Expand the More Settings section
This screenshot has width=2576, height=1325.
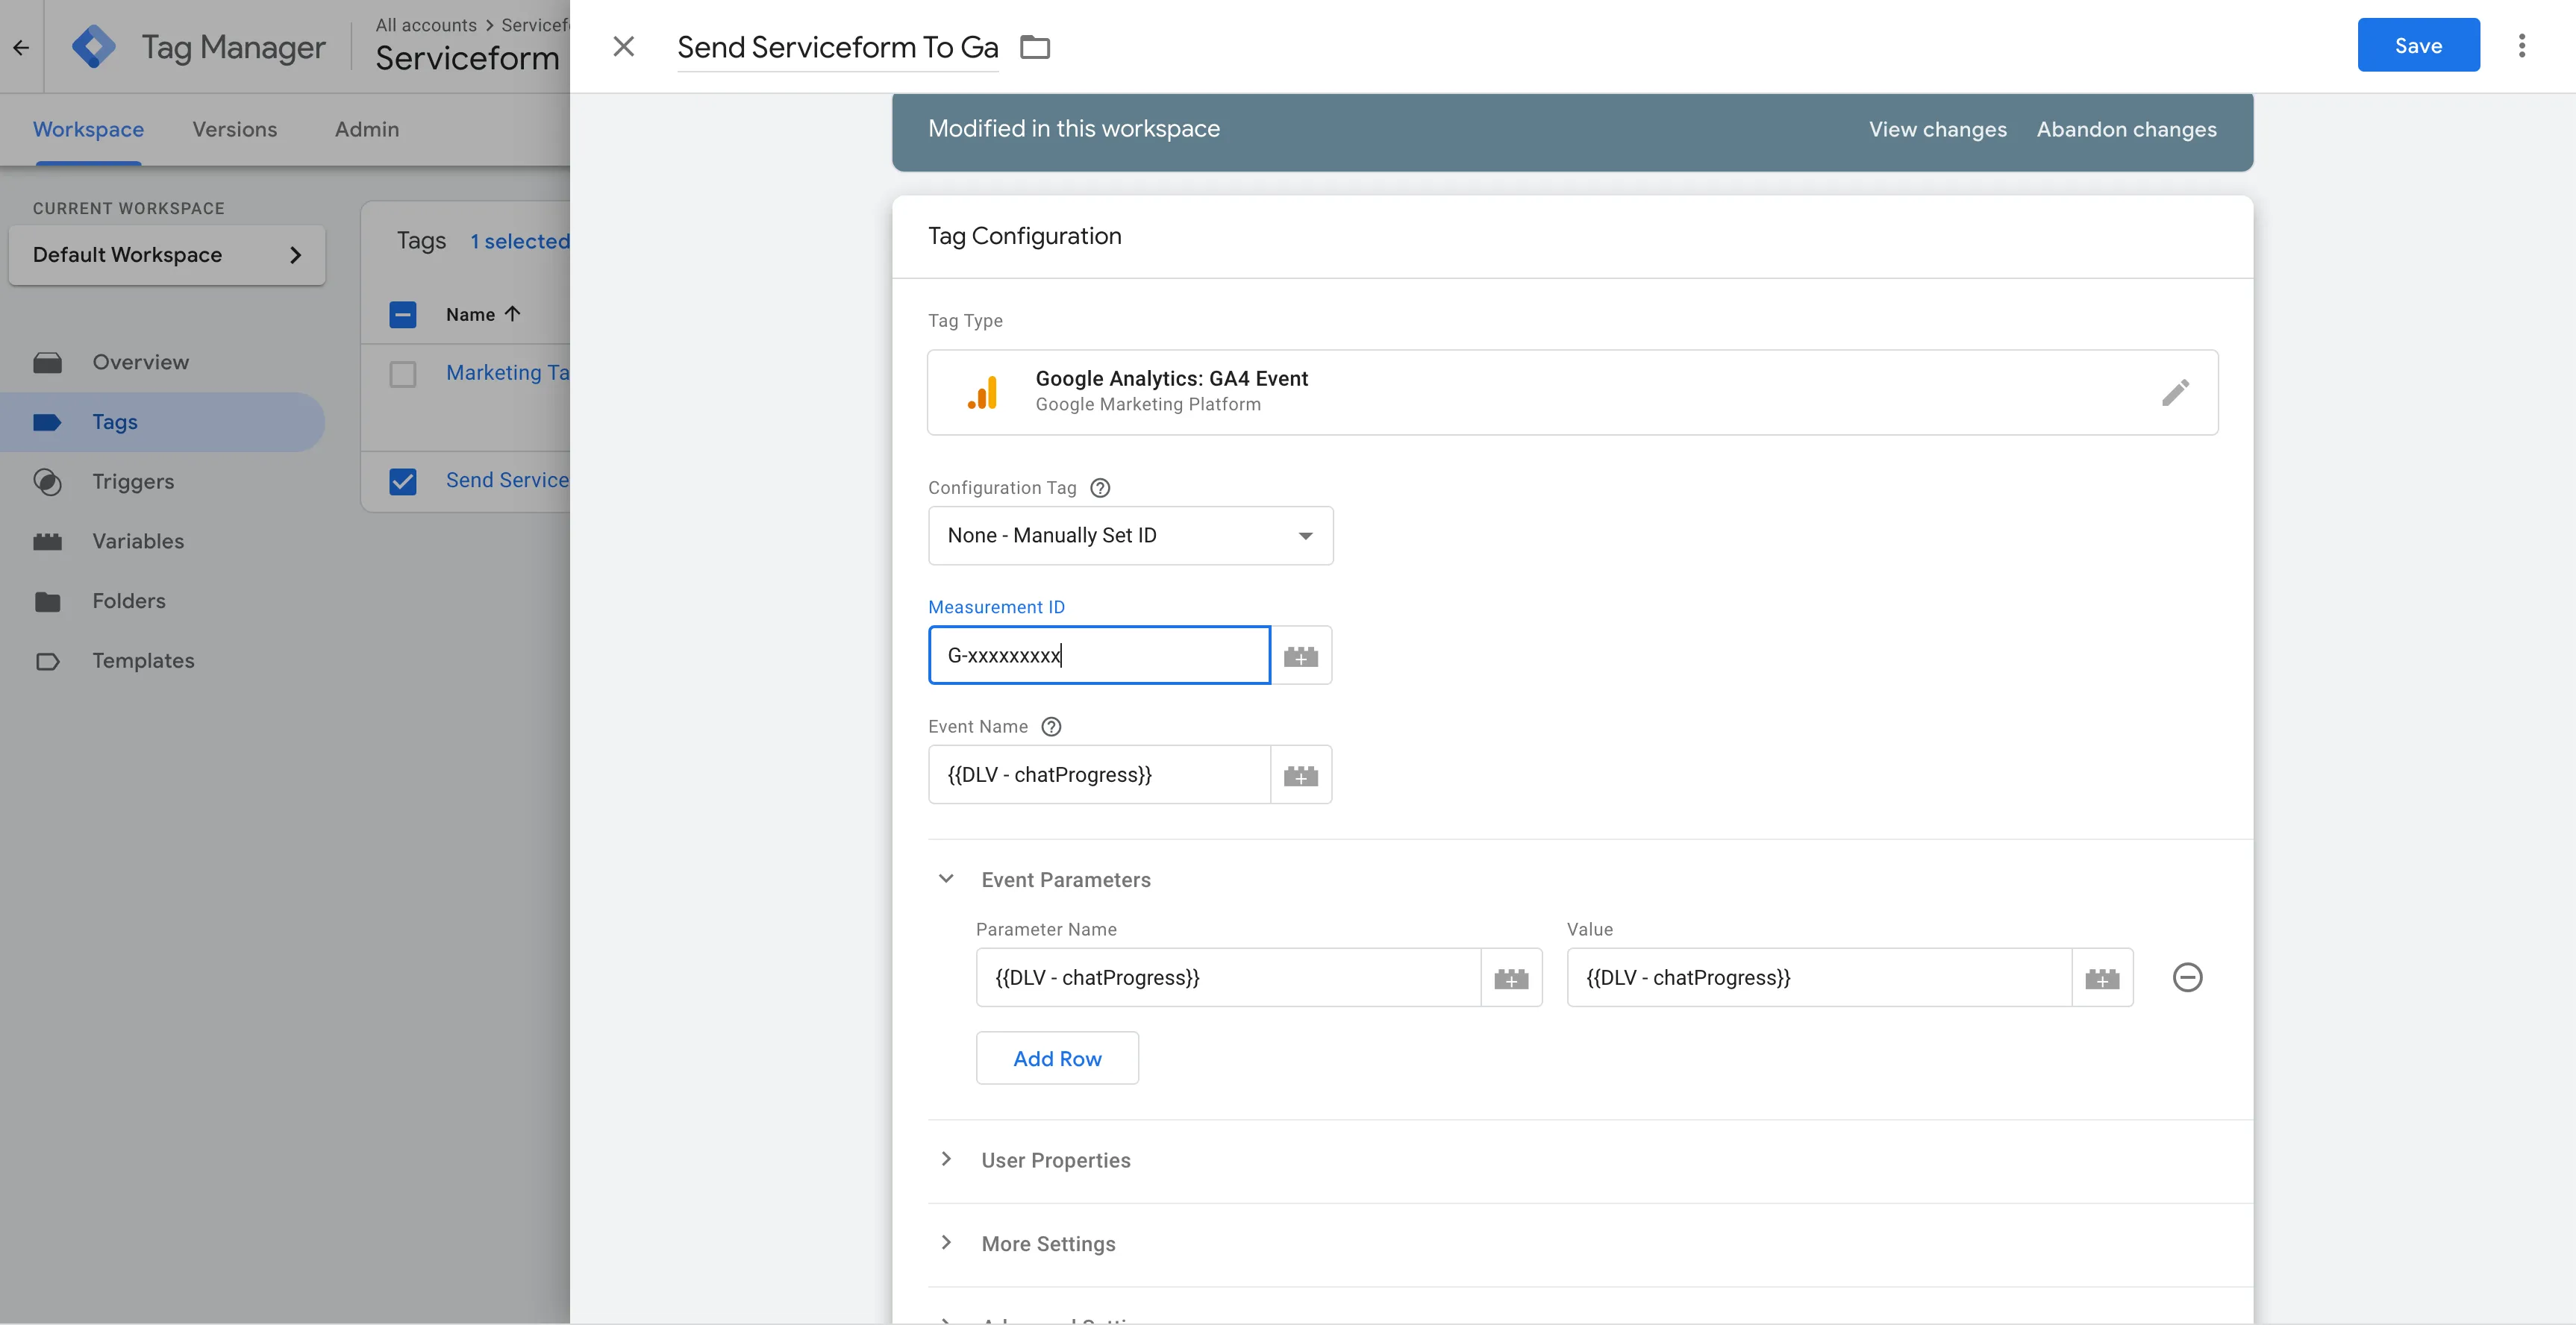pyautogui.click(x=945, y=1243)
